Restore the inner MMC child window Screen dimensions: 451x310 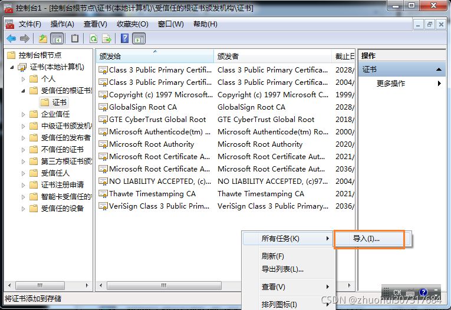[x=429, y=25]
